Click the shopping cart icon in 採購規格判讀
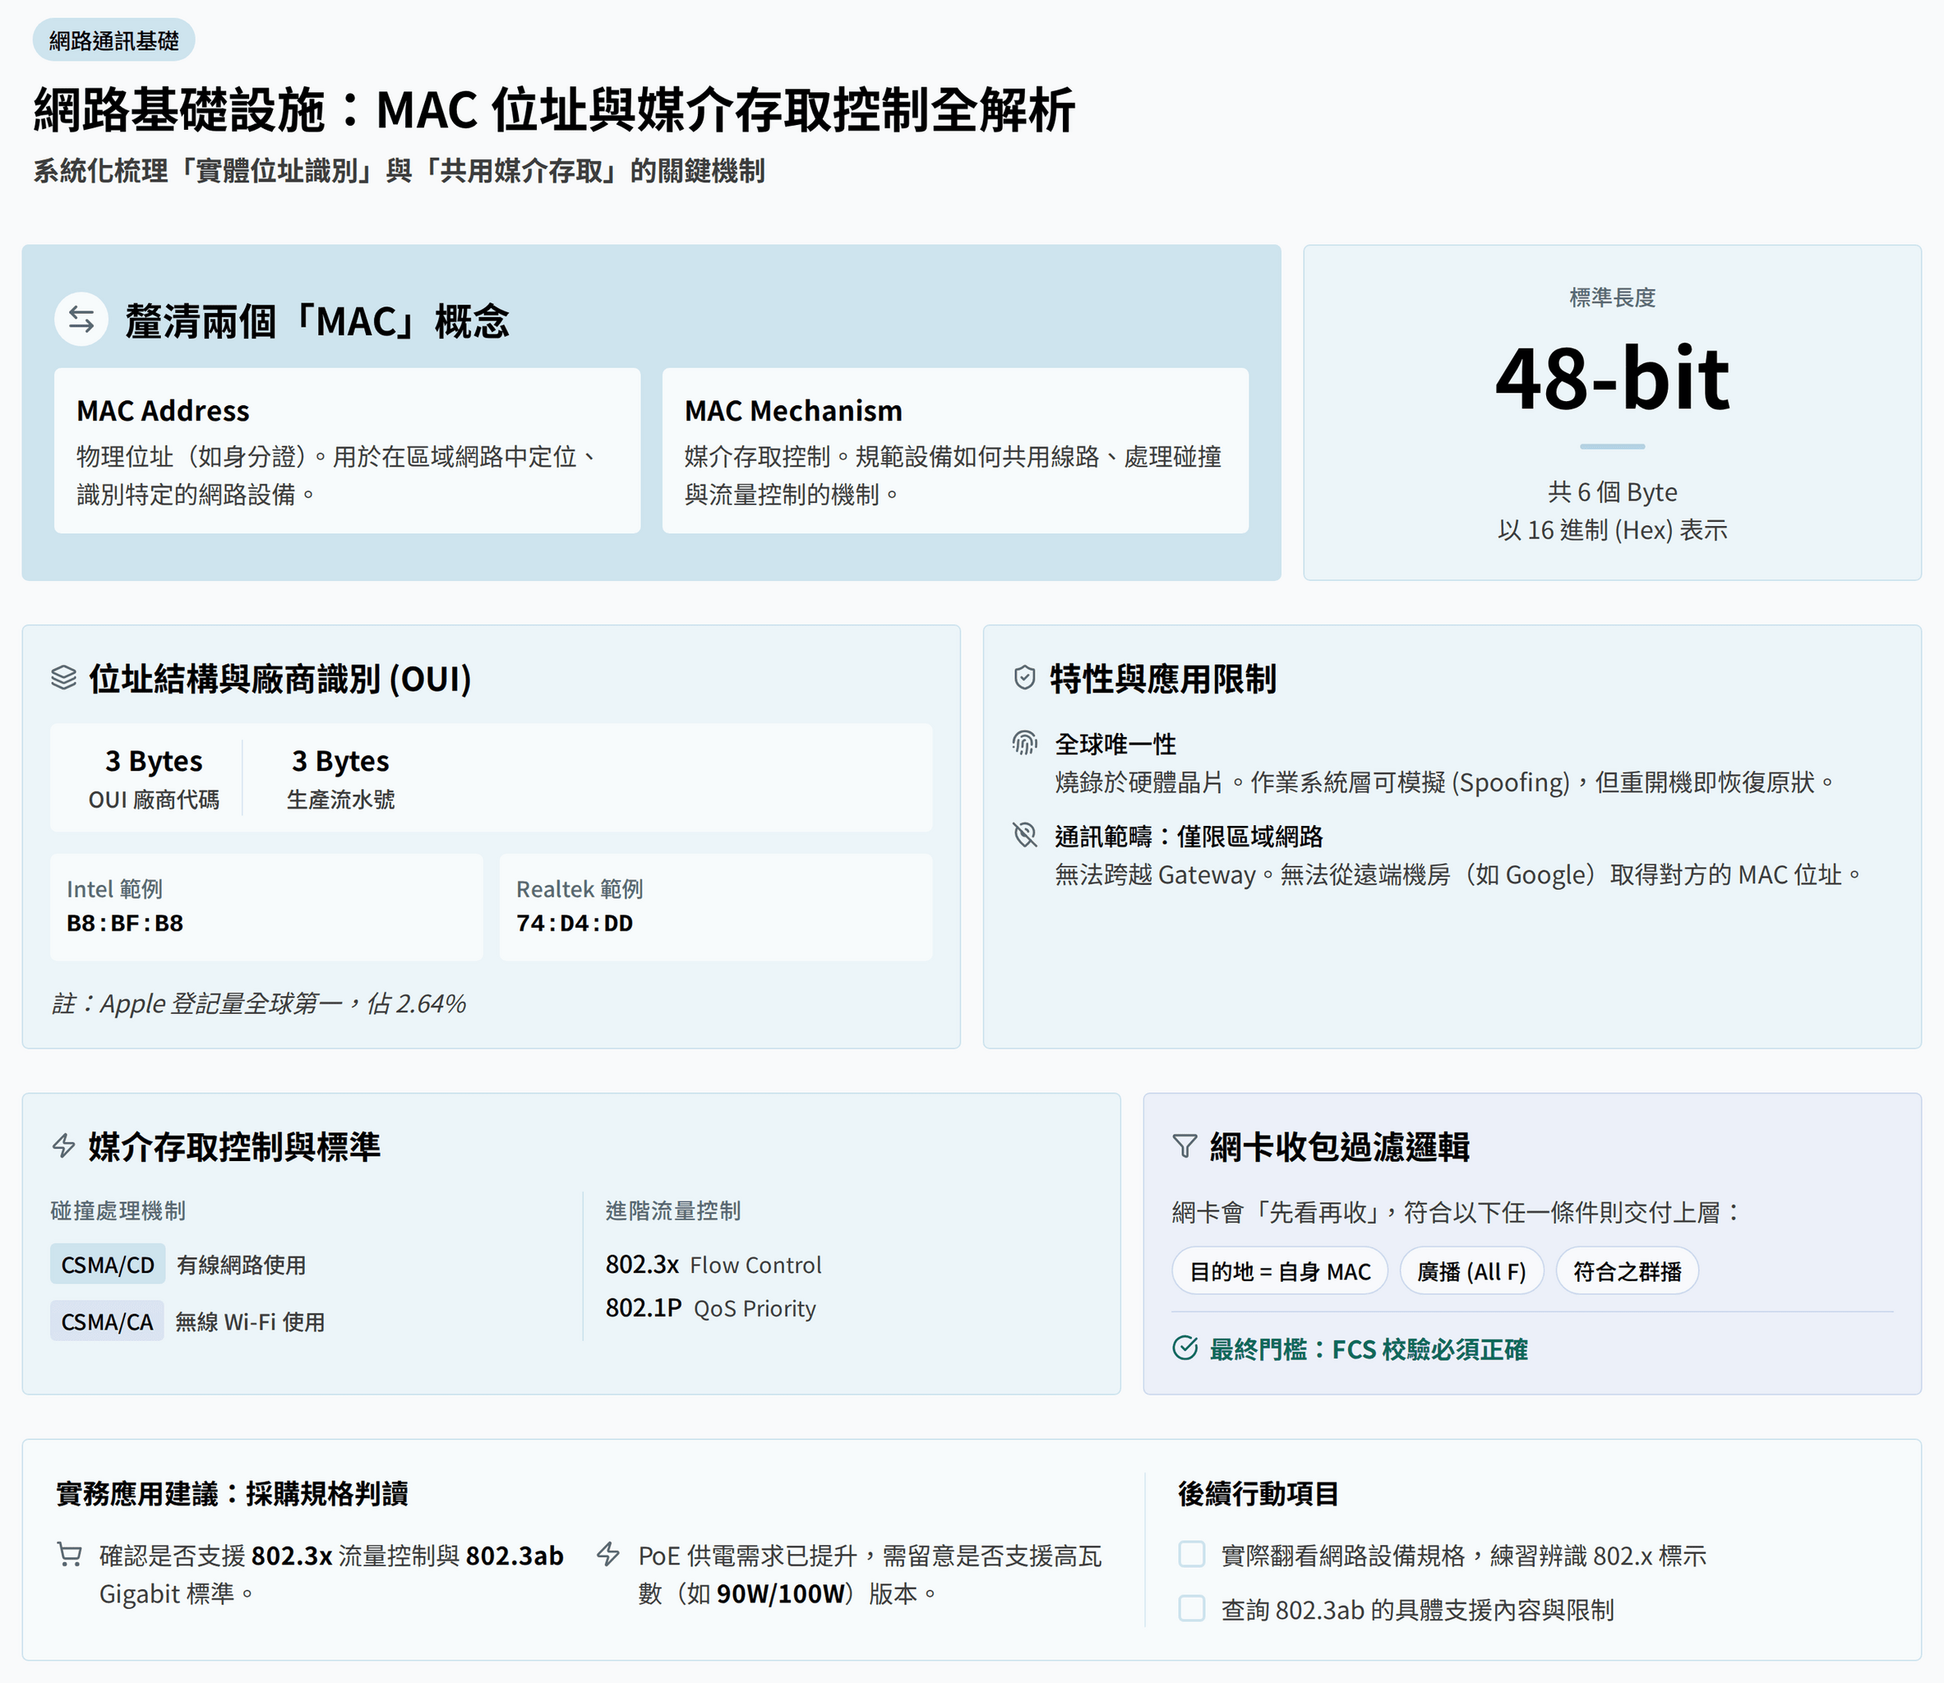1944x1683 pixels. tap(70, 1554)
